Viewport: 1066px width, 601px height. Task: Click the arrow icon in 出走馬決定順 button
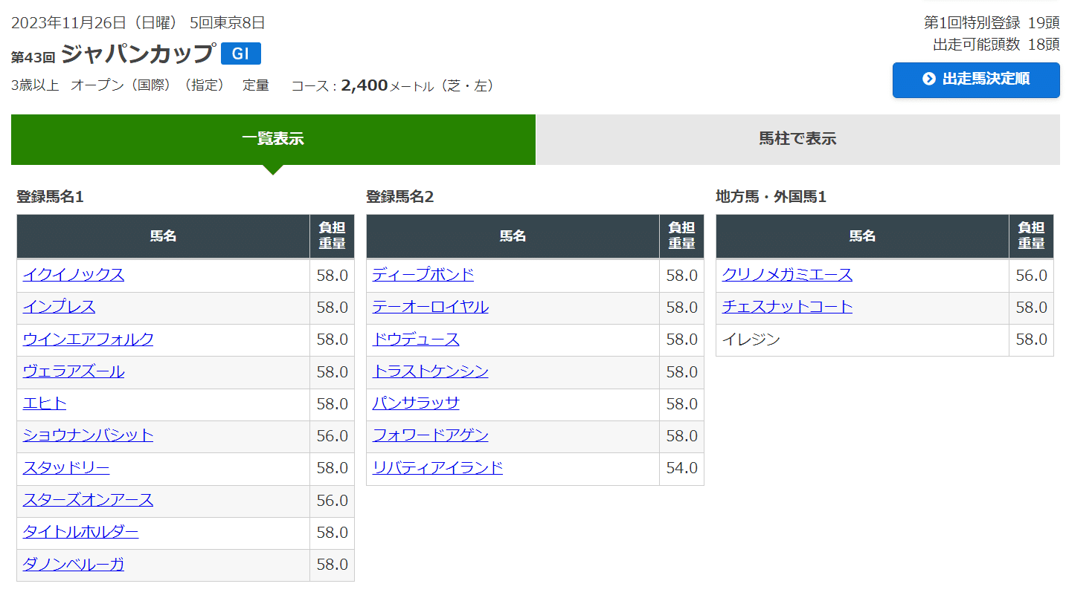coord(928,79)
